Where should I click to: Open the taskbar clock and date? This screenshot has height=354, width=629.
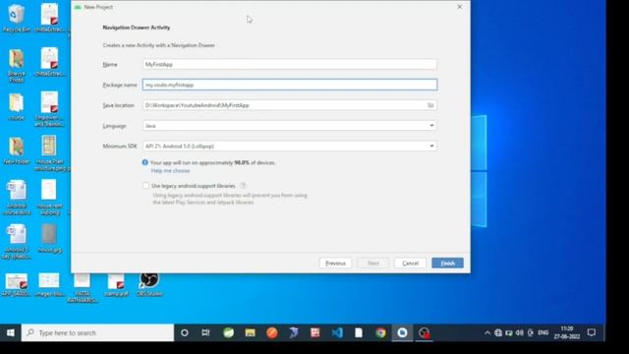567,332
